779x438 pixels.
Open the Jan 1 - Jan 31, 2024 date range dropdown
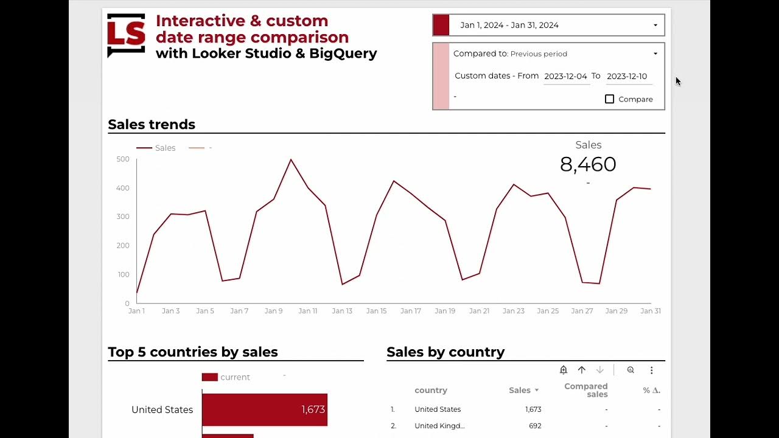click(x=548, y=25)
